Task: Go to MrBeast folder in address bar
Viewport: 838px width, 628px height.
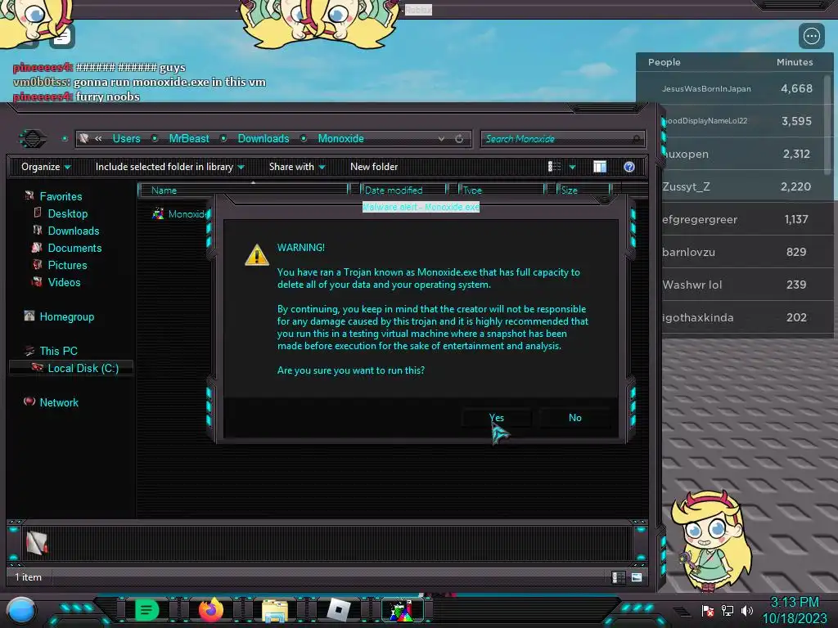Action: pos(189,138)
